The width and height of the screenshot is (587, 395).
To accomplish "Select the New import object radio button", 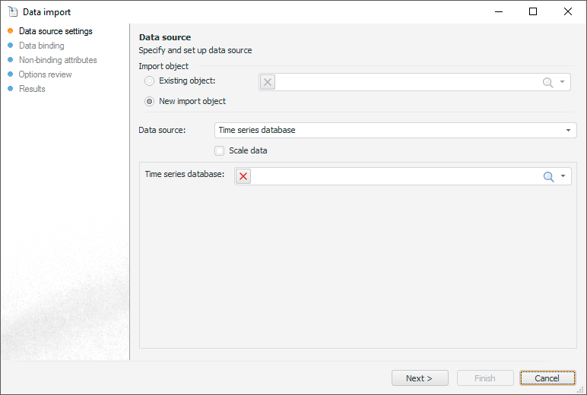I will click(x=150, y=101).
